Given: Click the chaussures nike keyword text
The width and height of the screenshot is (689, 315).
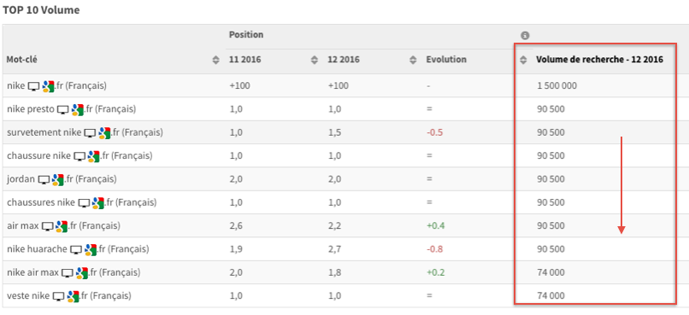Looking at the screenshot, I should pyautogui.click(x=41, y=202).
